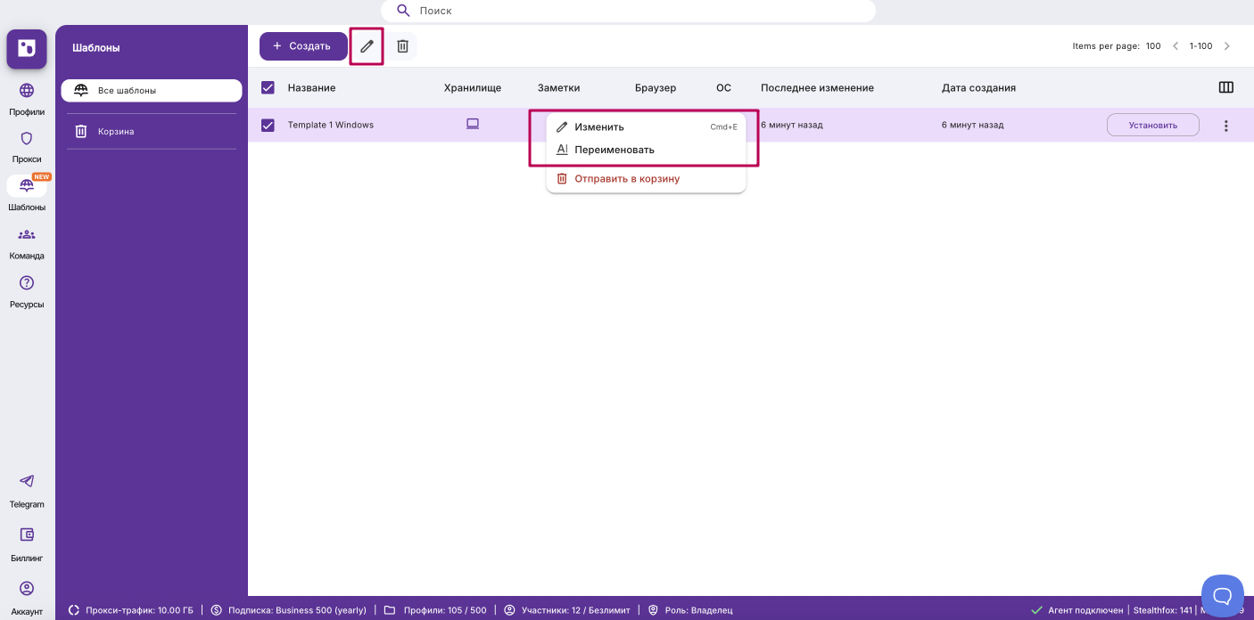
Task: Click the Браузер column header
Action: click(656, 87)
